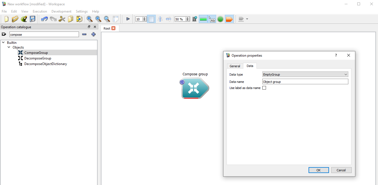Click the horizontal align operations icon
This screenshot has height=185, width=378.
tap(169, 19)
